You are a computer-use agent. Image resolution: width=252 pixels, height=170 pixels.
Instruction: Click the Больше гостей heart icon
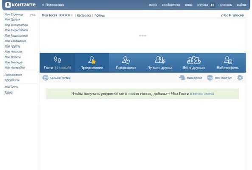click(45, 78)
